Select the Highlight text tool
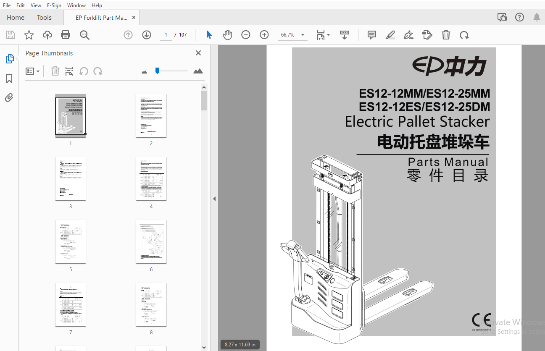Image resolution: width=545 pixels, height=351 pixels. (390, 35)
